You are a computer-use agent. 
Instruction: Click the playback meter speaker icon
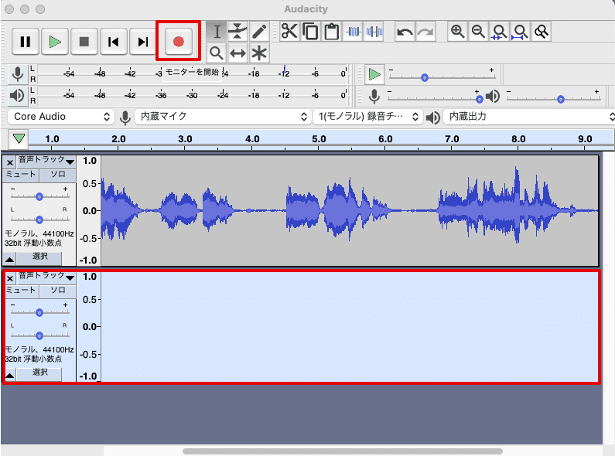[x=17, y=95]
